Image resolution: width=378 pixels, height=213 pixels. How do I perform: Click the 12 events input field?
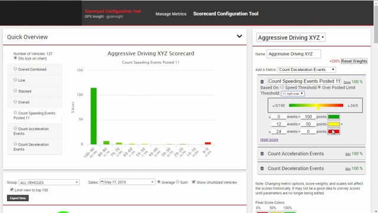click(x=279, y=124)
